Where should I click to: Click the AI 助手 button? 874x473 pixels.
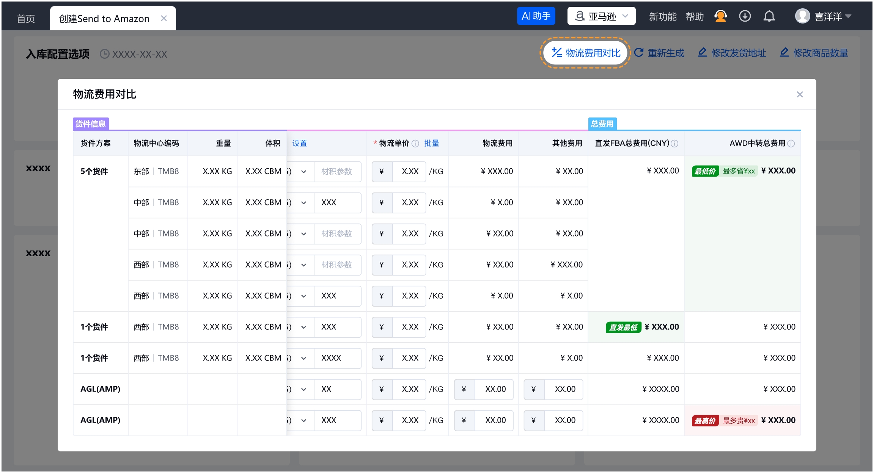click(536, 16)
